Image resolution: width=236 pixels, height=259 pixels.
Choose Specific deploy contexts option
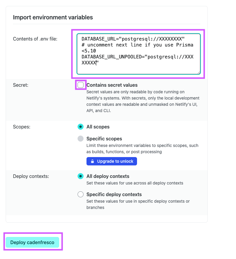point(81,194)
